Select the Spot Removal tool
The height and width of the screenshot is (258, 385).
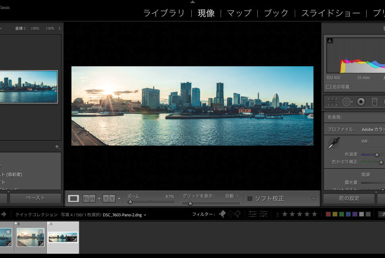pos(347,102)
